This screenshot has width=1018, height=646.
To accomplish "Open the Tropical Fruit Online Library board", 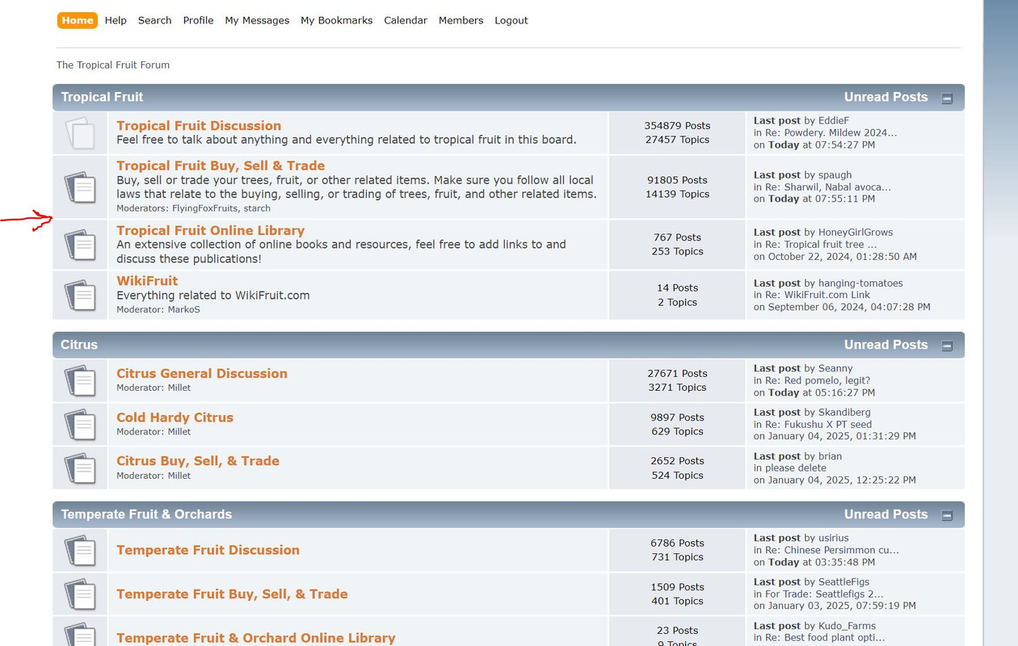I will (210, 230).
